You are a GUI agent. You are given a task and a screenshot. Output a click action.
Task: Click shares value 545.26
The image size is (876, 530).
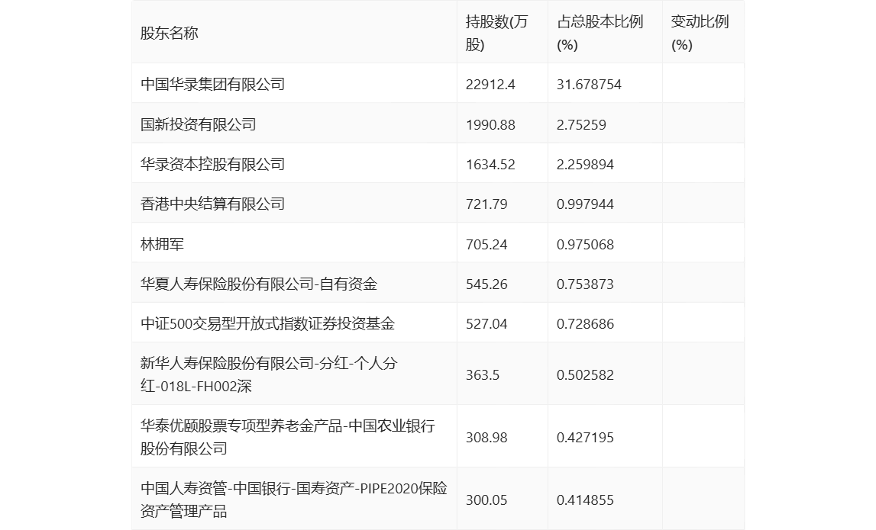(x=486, y=284)
